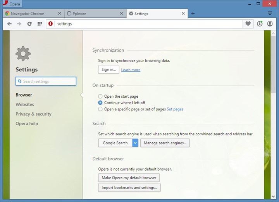Open the downloads icon in the toolbar
The image size is (279, 202).
click(x=260, y=24)
